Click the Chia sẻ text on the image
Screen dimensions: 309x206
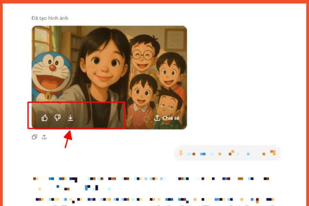(x=171, y=118)
